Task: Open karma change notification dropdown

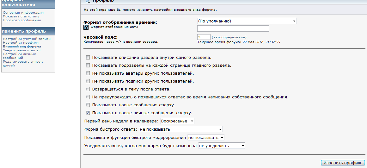Action: [222, 146]
